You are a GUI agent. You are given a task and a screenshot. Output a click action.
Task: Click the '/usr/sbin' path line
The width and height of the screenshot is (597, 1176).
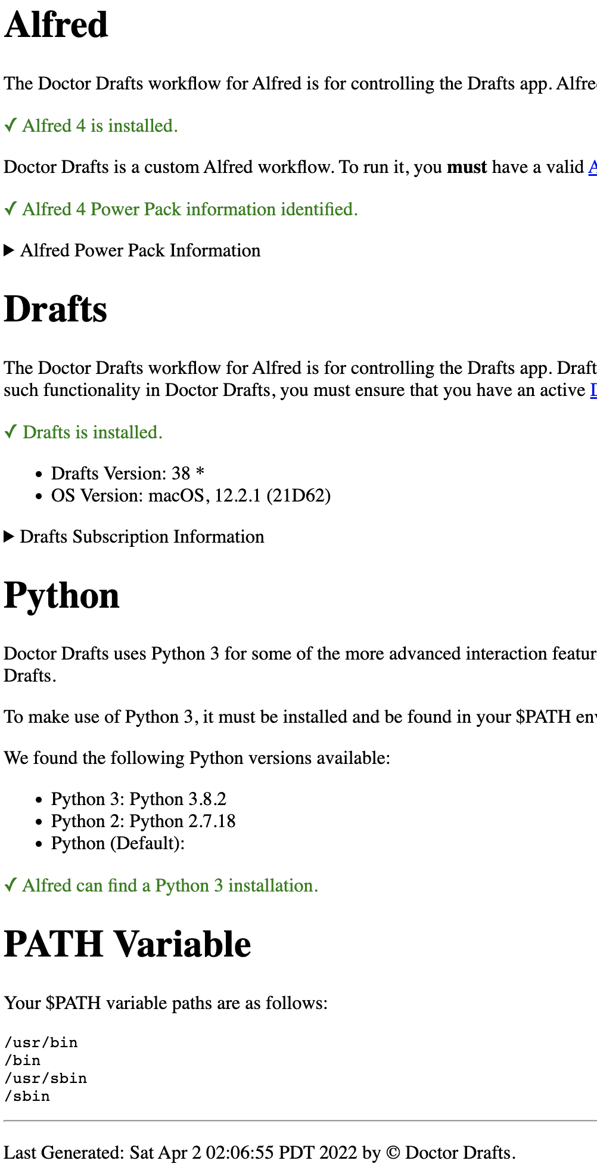click(46, 1078)
